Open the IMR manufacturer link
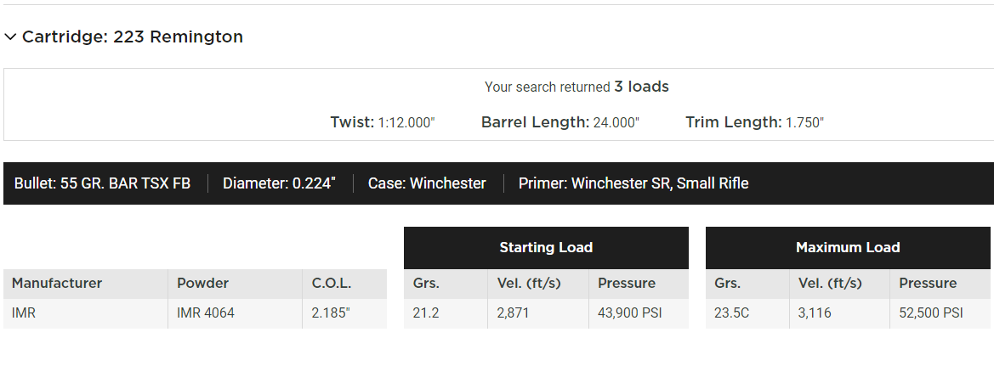The width and height of the screenshot is (994, 366). click(x=24, y=313)
